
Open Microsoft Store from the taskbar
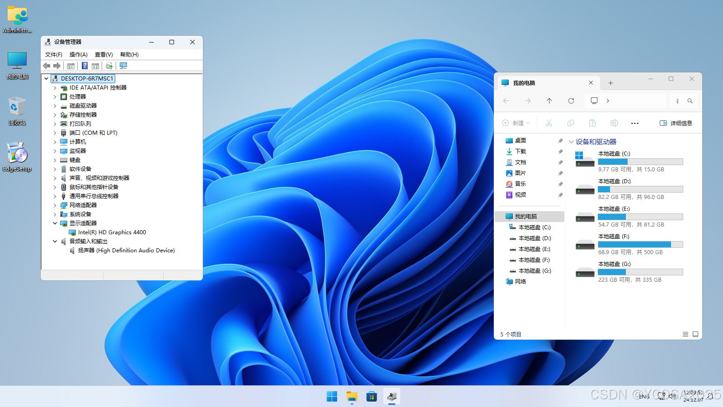371,396
